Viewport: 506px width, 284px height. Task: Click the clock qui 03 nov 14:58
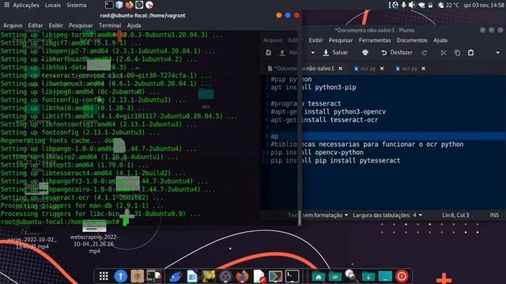pos(484,6)
